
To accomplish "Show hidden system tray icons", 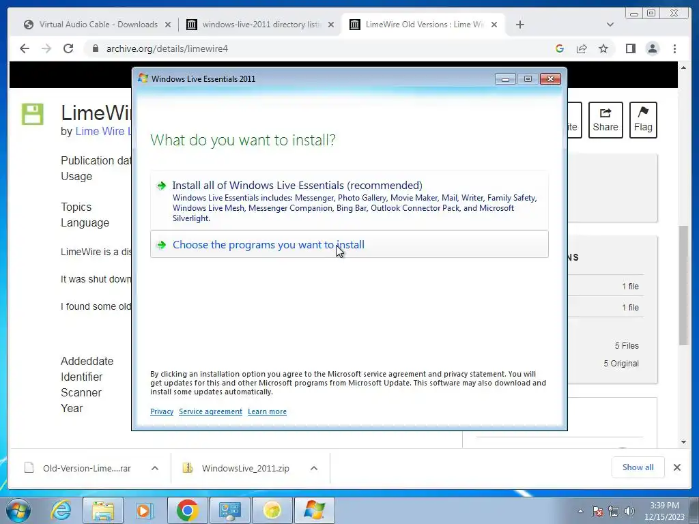I will tap(580, 511).
